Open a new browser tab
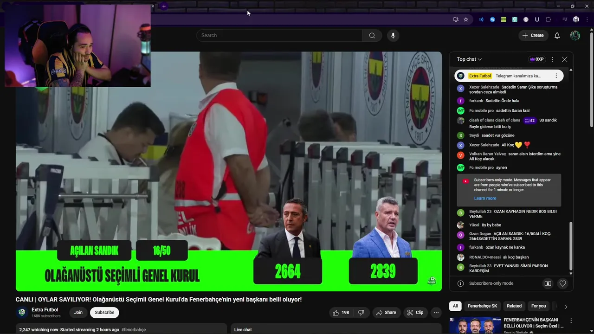Image resolution: width=594 pixels, height=334 pixels. (x=164, y=6)
